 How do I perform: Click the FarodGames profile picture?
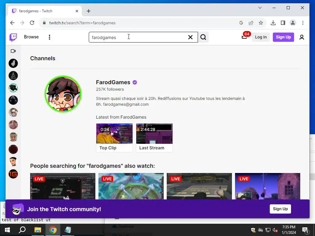63,94
